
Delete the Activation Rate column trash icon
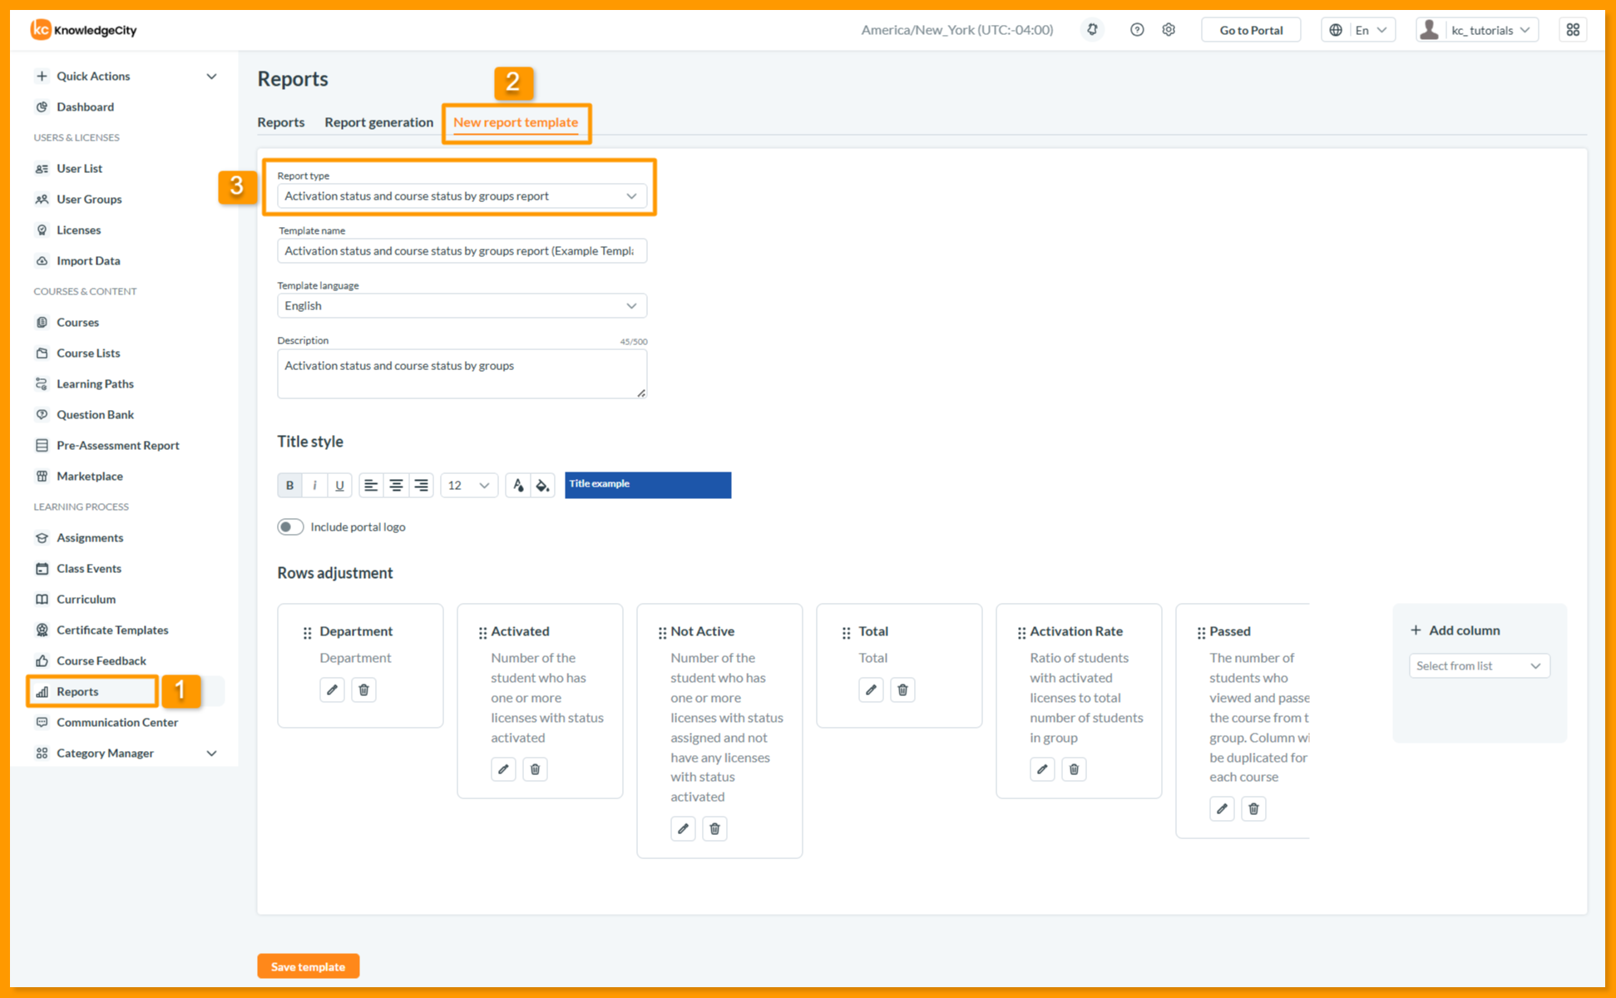click(1074, 769)
